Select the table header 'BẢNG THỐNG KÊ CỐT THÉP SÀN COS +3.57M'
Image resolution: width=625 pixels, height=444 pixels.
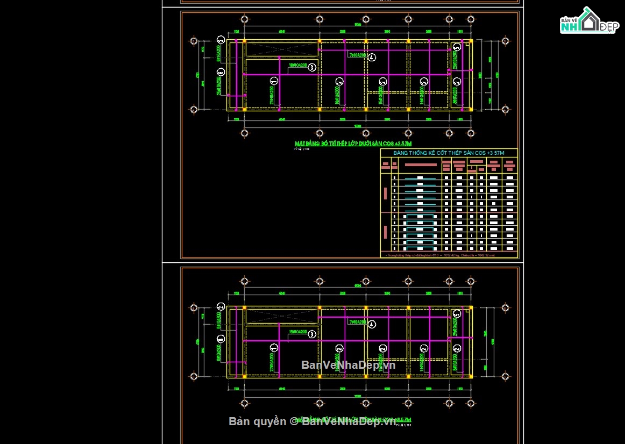(x=449, y=153)
